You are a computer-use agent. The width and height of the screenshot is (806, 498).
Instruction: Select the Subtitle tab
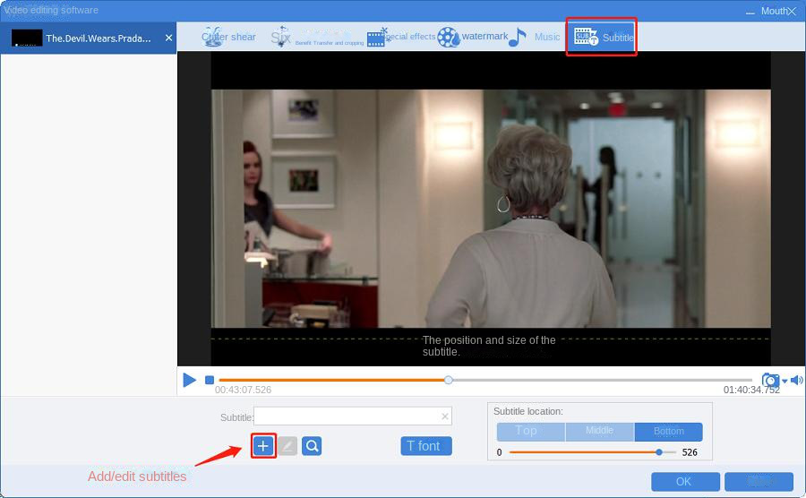pos(602,37)
